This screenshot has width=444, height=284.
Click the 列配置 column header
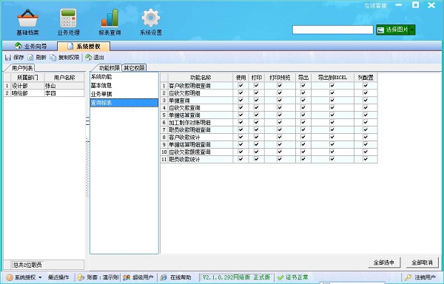click(x=366, y=78)
